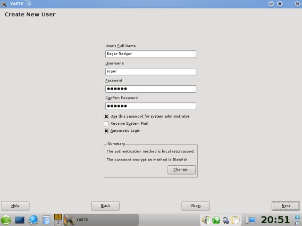Image resolution: width=302 pixels, height=226 pixels.
Task: Click the Create New User heading
Action: coord(30,15)
